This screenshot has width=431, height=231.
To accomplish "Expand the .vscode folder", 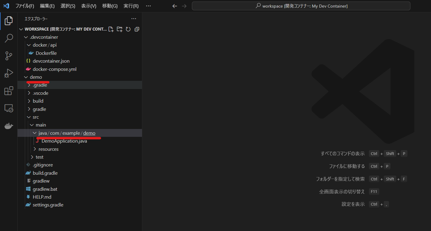I will pos(41,93).
